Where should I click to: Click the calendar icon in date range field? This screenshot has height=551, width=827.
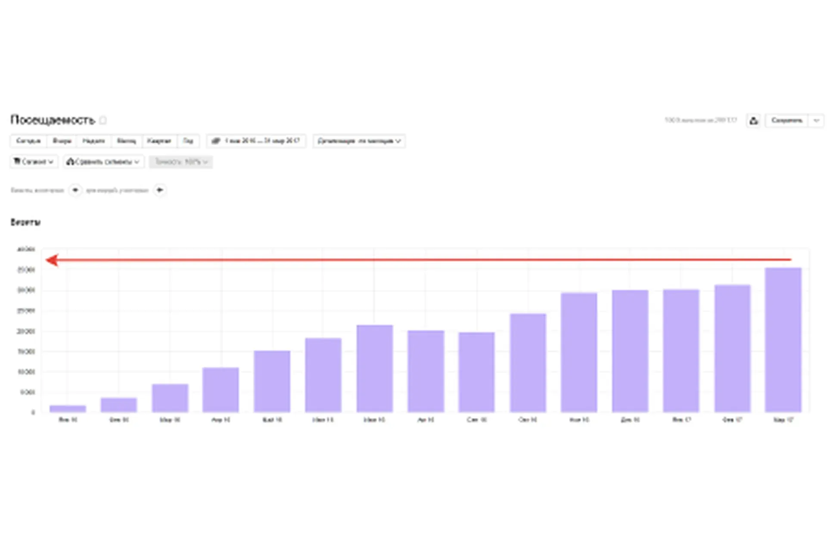coord(216,141)
